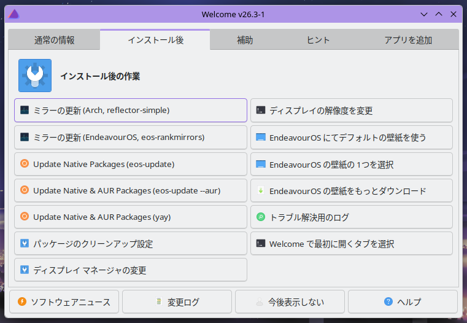Click the lightning icon on ソフトウェアニュース
467x323 pixels.
pyautogui.click(x=22, y=302)
